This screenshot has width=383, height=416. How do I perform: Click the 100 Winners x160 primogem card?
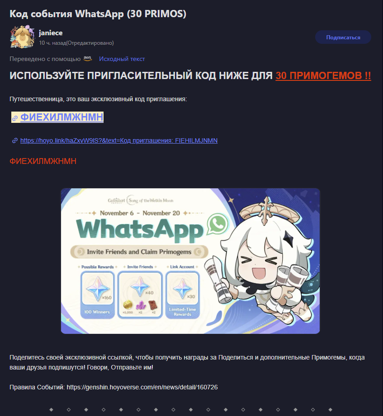coord(98,294)
